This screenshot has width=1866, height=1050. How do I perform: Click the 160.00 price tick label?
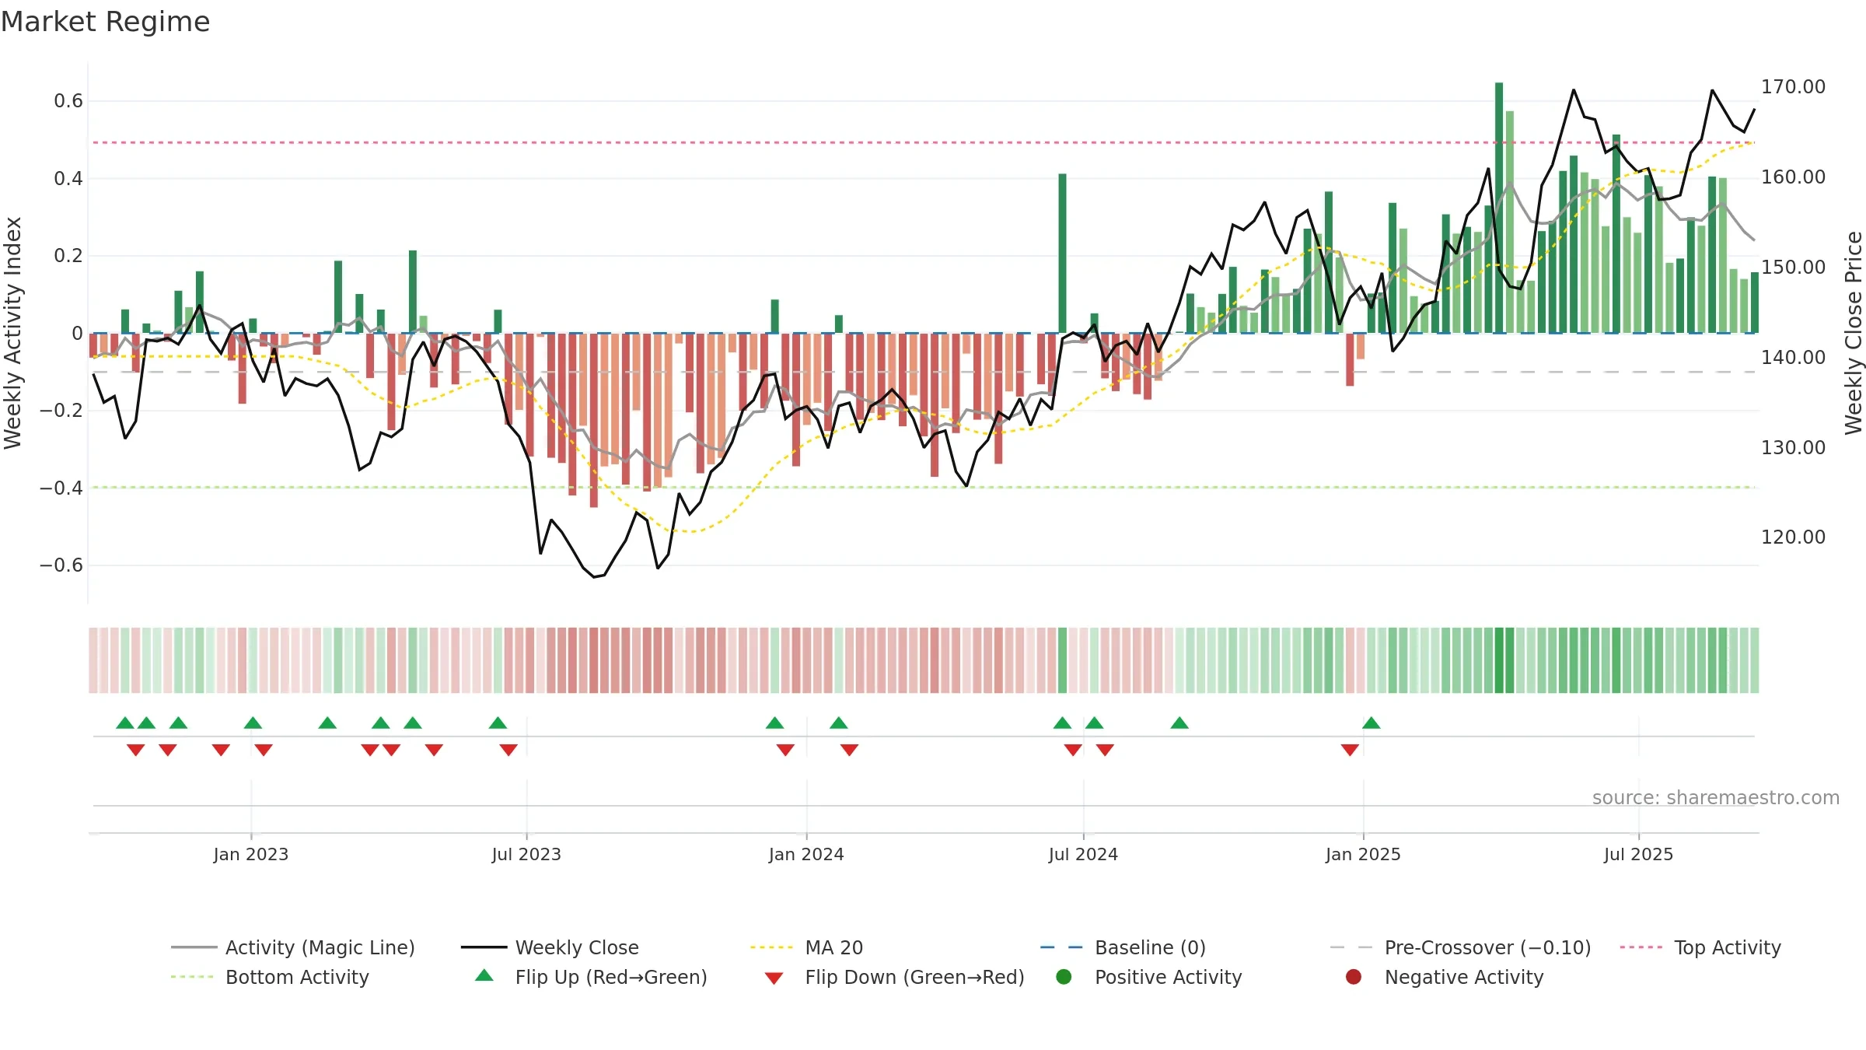tap(1793, 177)
